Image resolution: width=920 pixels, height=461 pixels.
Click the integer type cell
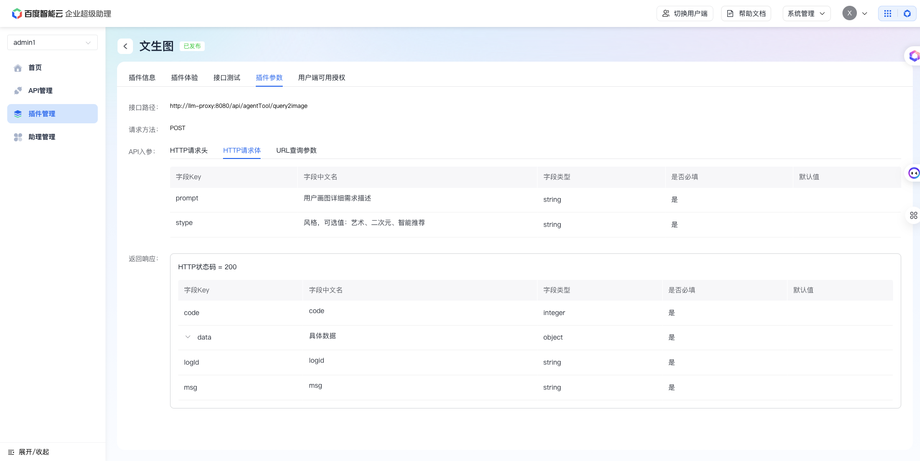pos(554,313)
